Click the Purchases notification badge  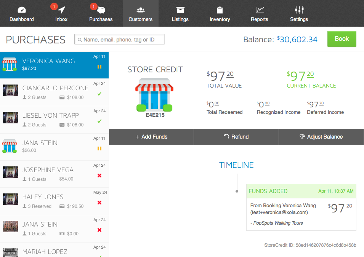pyautogui.click(x=93, y=6)
